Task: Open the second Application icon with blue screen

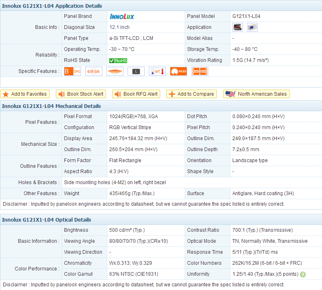Action: pyautogui.click(x=252, y=27)
